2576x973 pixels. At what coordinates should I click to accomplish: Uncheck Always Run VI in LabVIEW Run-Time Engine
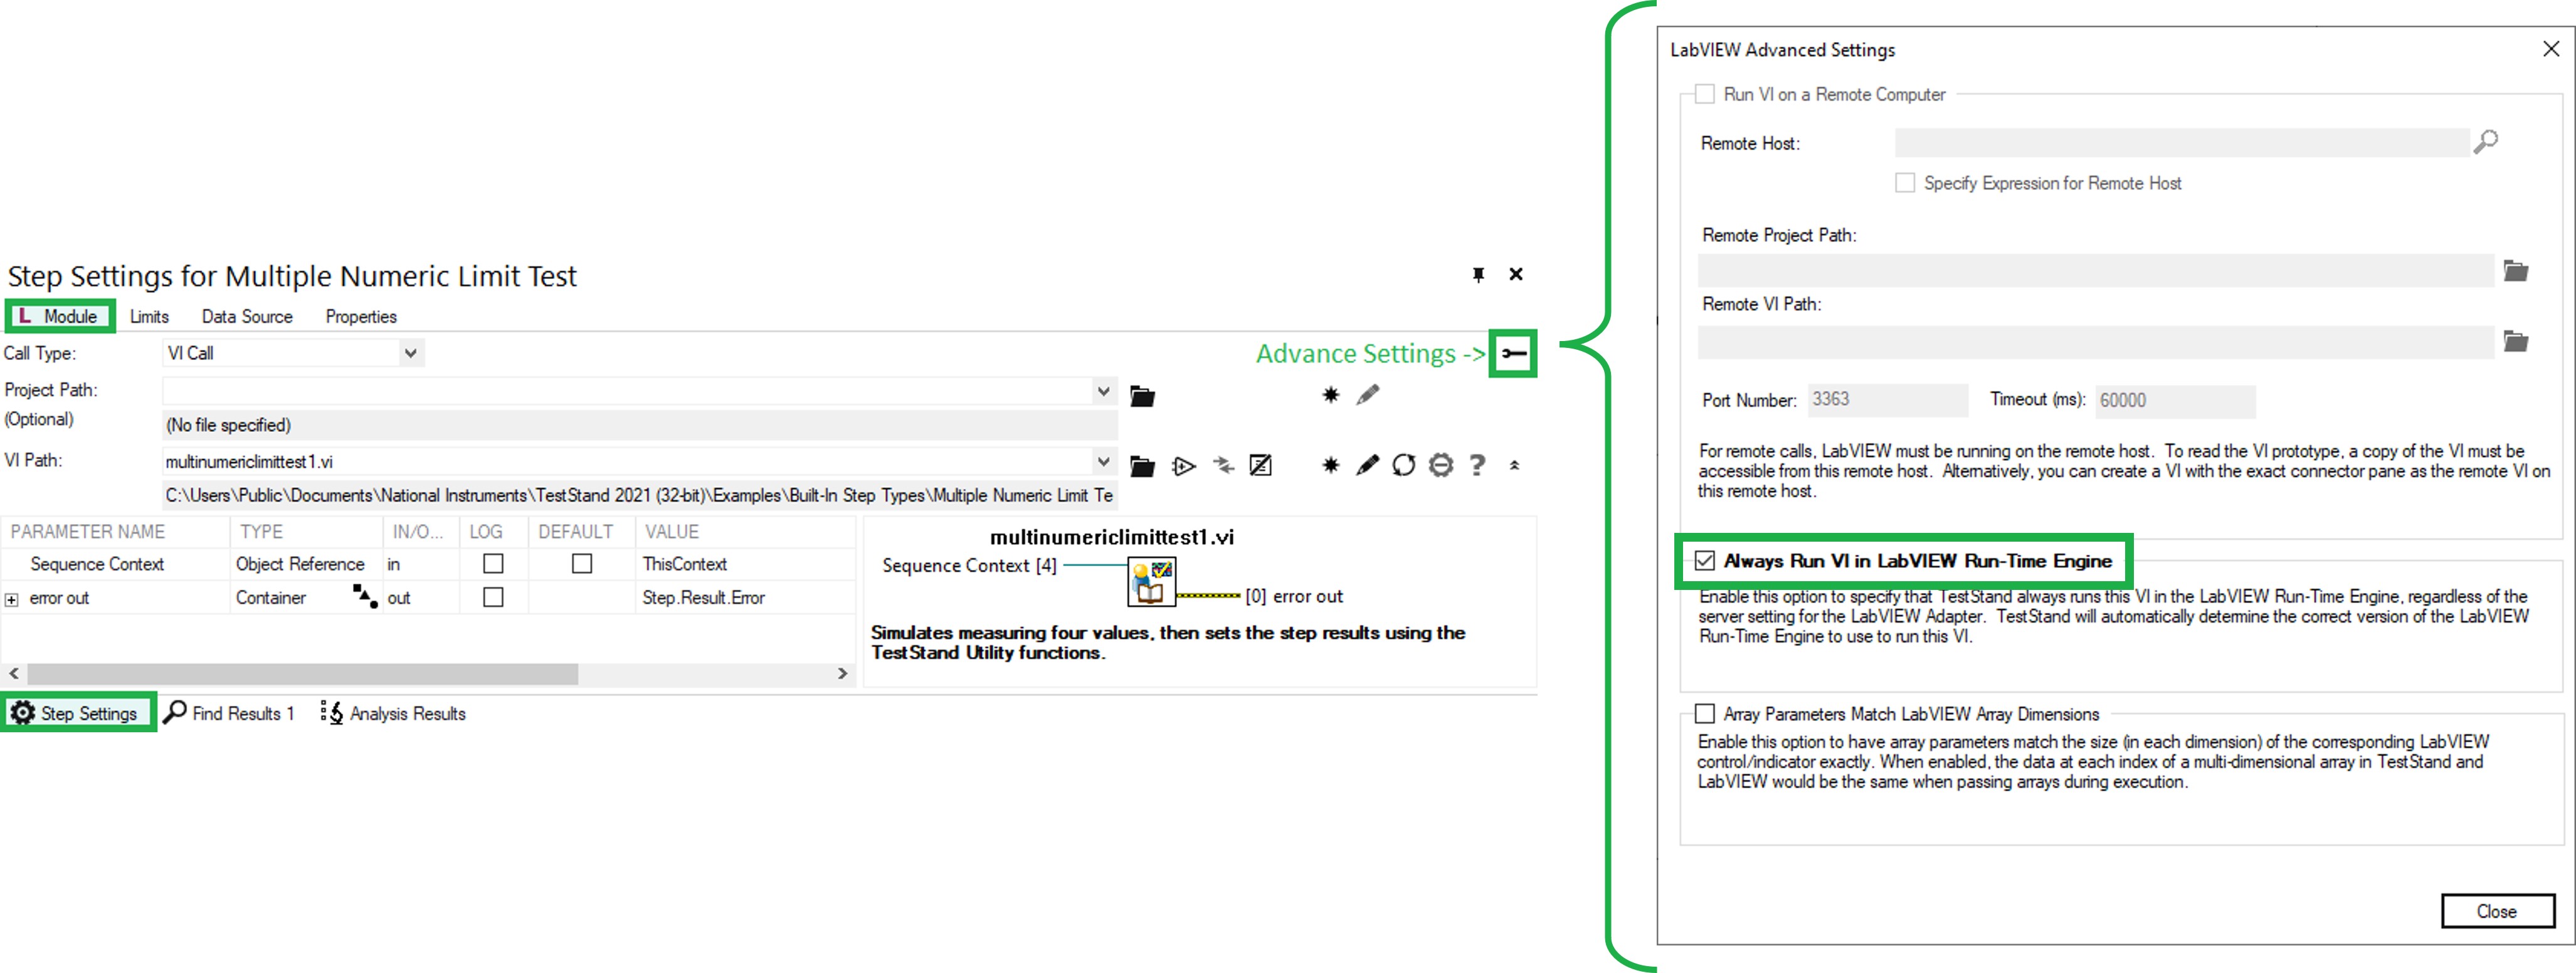tap(1705, 560)
